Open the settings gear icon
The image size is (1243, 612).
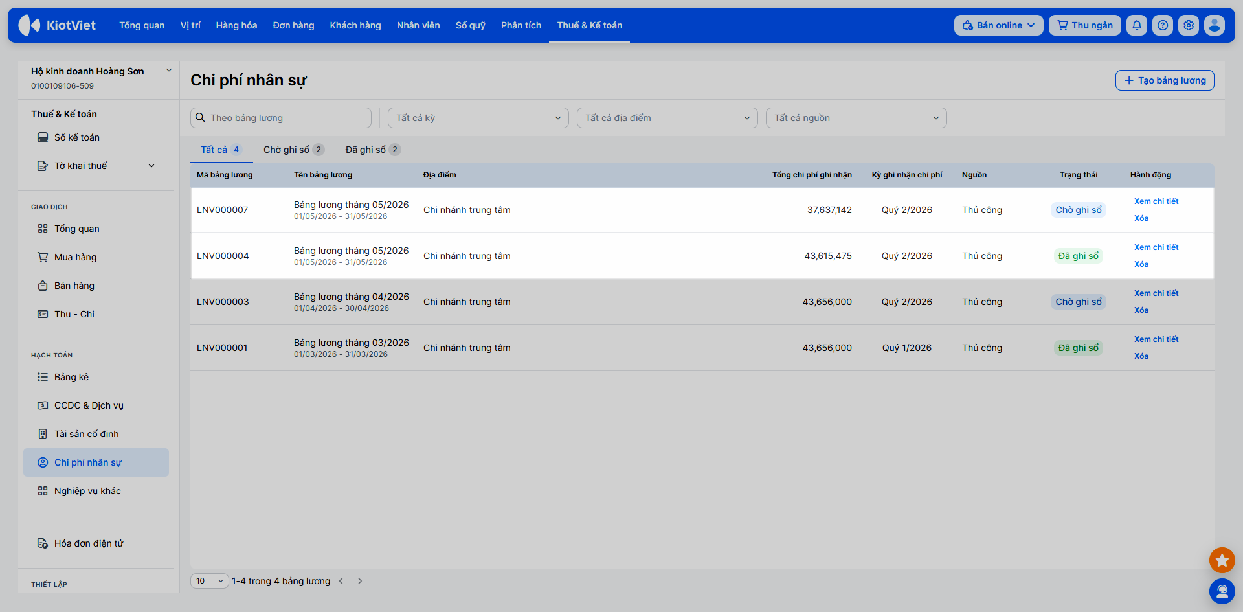1189,25
